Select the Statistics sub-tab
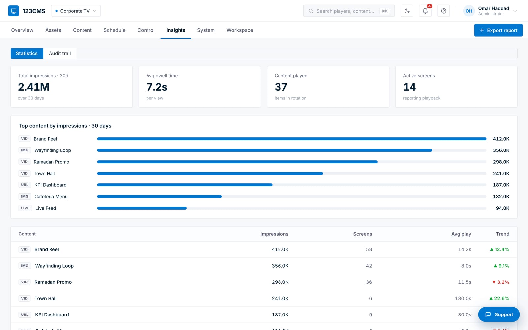528x330 pixels. 27,53
